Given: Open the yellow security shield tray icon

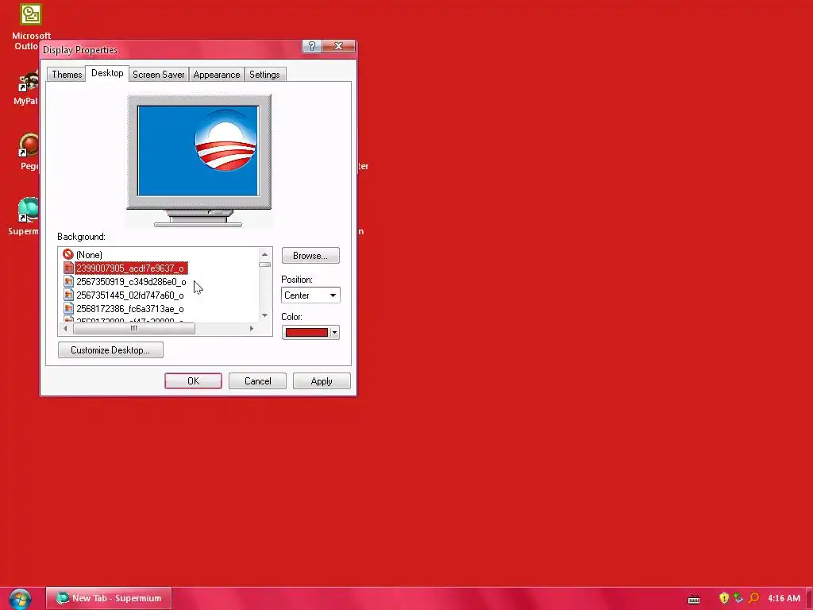Looking at the screenshot, I should [x=724, y=598].
